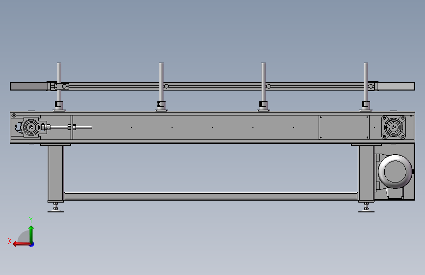
Task: Pick the round rail knob on the third post
Action: tap(269, 86)
